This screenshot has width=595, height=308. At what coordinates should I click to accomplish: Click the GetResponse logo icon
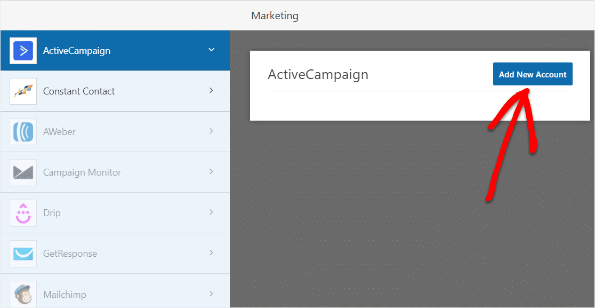tap(23, 254)
